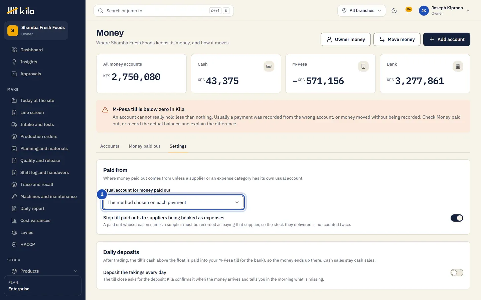This screenshot has height=300, width=481.
Task: Open Today at the site
Action: [43, 100]
